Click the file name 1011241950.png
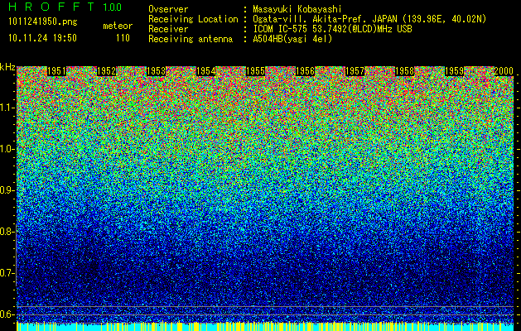521x331 pixels. [43, 22]
